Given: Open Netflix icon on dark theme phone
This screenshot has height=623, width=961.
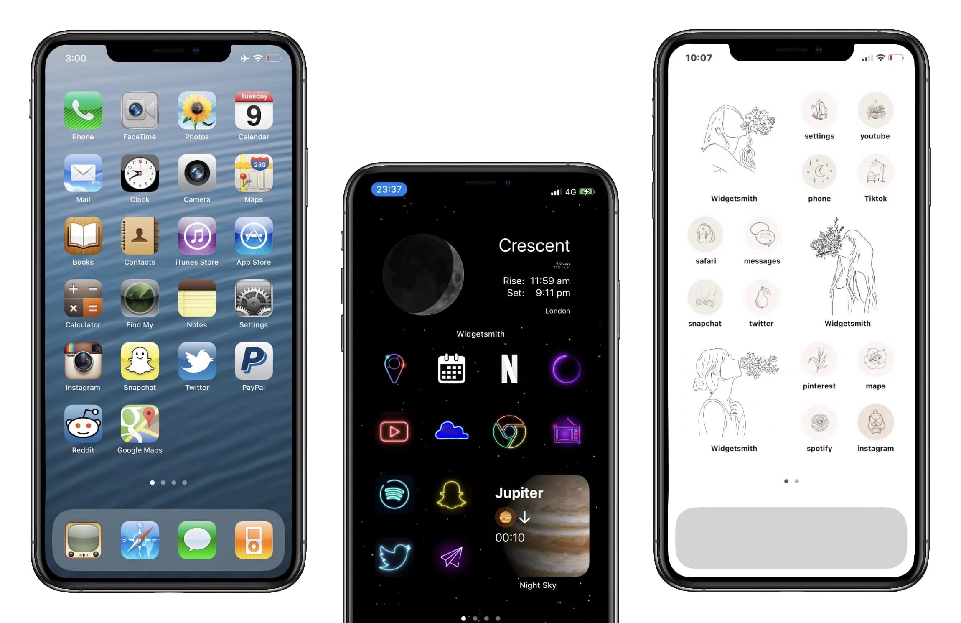Looking at the screenshot, I should coord(508,367).
